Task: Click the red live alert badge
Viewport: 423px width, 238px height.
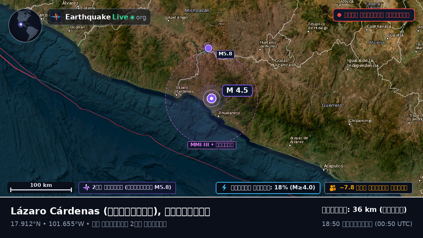Action: coord(374,15)
